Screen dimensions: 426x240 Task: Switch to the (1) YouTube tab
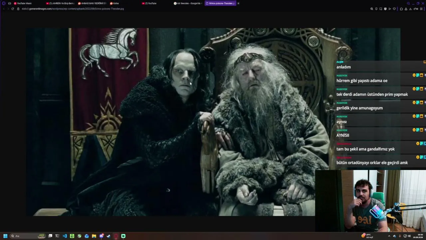click(156, 3)
